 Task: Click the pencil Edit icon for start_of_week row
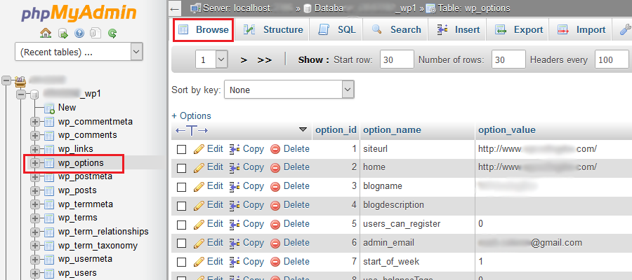point(199,262)
